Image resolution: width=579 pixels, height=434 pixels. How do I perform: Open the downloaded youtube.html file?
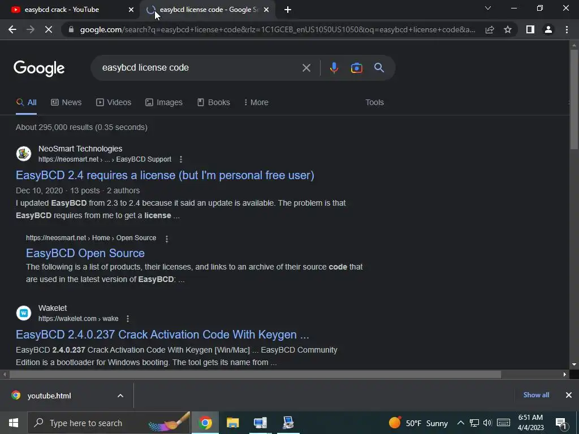(49, 396)
